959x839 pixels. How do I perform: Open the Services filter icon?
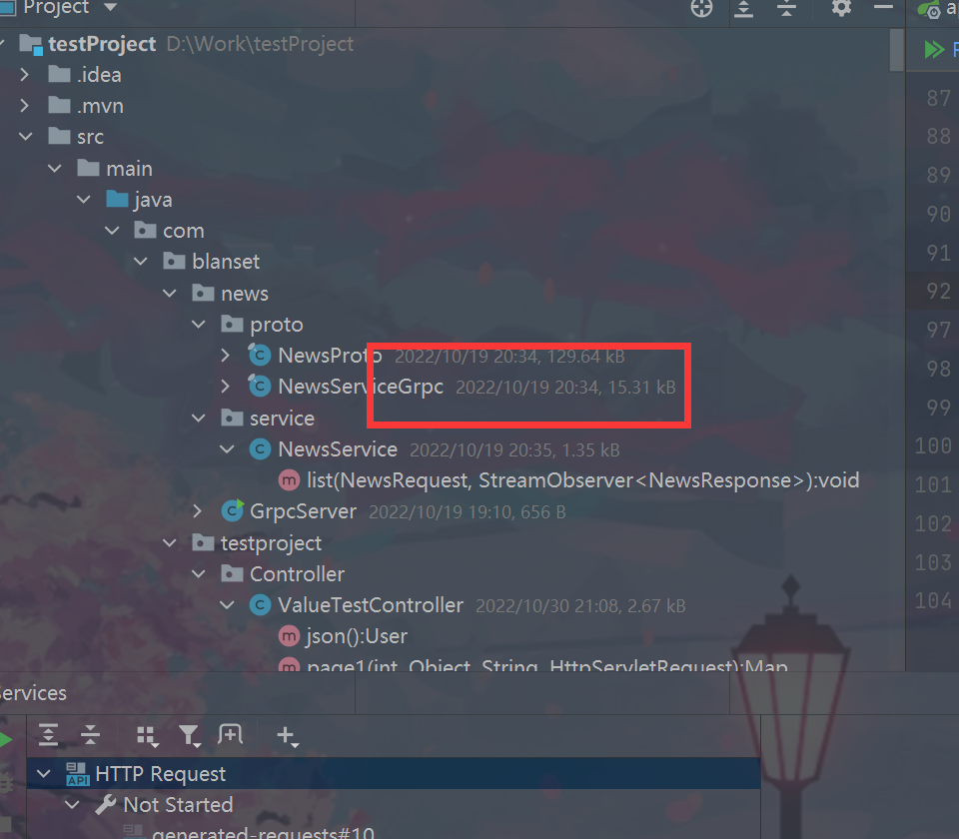pos(190,736)
